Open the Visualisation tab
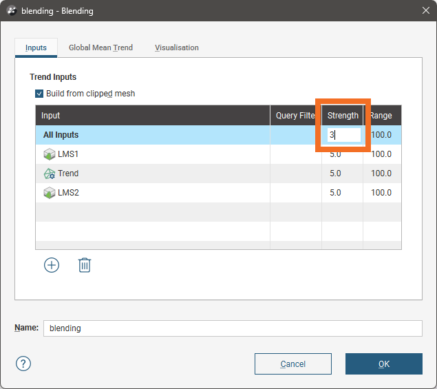 click(177, 48)
